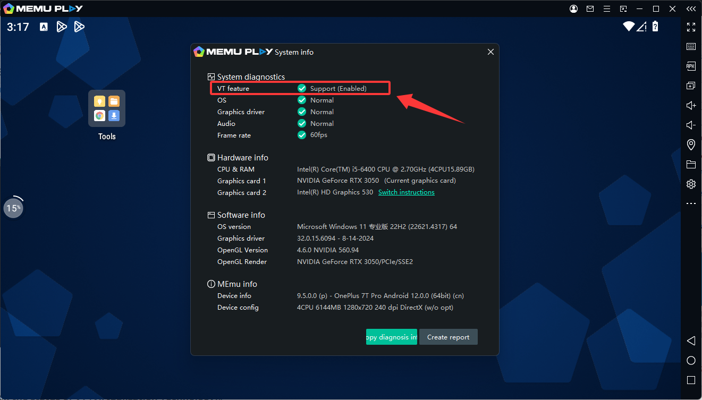Click the Create report button
The width and height of the screenshot is (702, 400).
point(448,337)
